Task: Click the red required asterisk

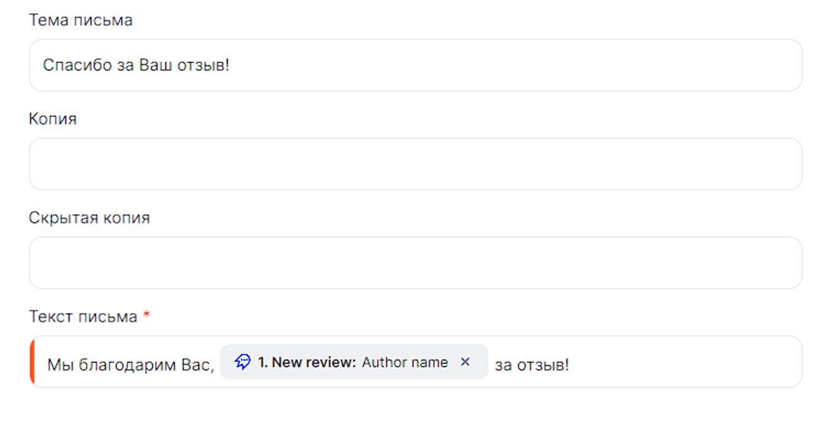Action: [x=146, y=316]
